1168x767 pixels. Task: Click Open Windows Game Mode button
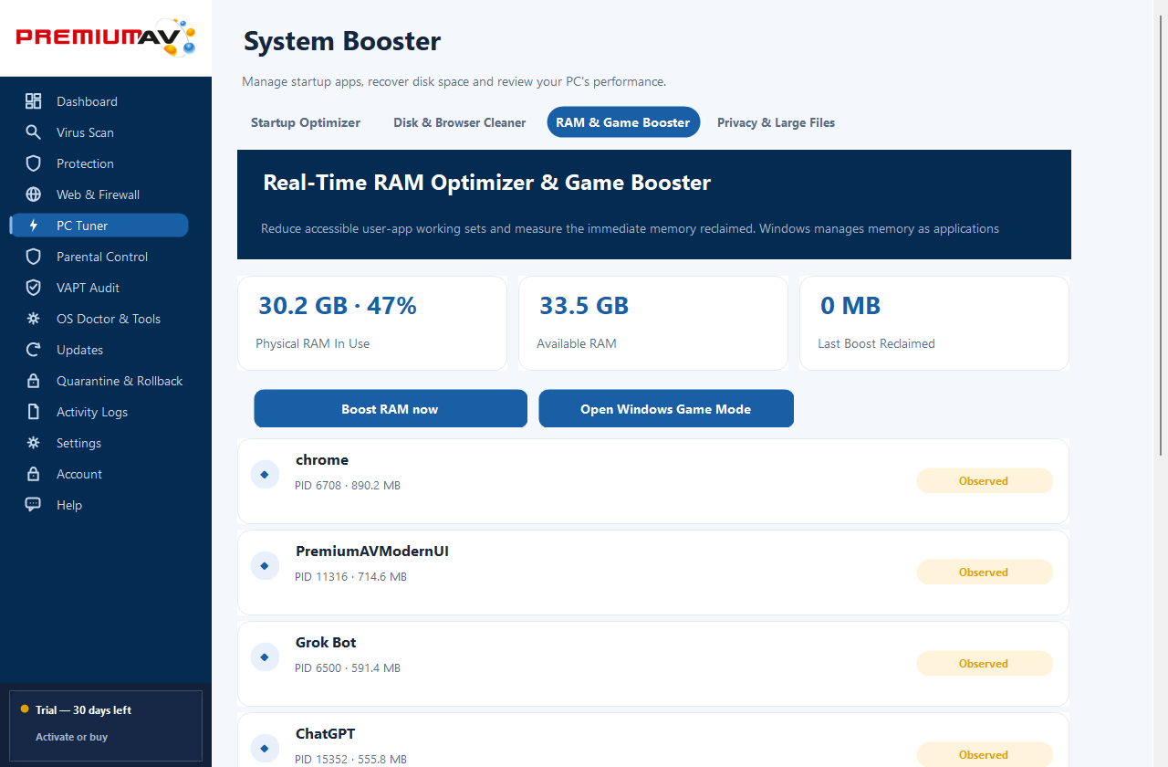(x=666, y=409)
